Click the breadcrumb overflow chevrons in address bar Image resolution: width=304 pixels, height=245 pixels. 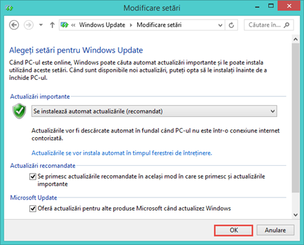click(73, 25)
